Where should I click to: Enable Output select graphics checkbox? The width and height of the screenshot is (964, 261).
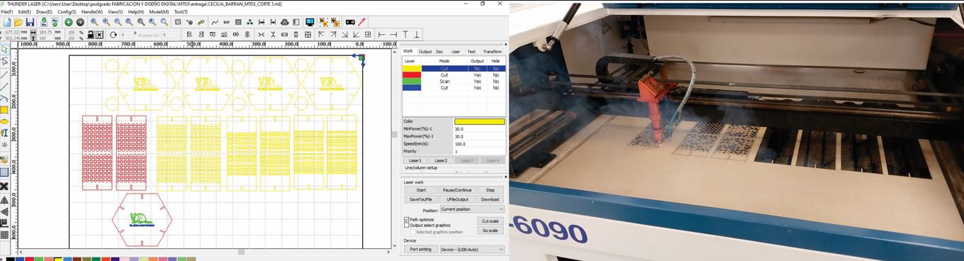click(406, 226)
